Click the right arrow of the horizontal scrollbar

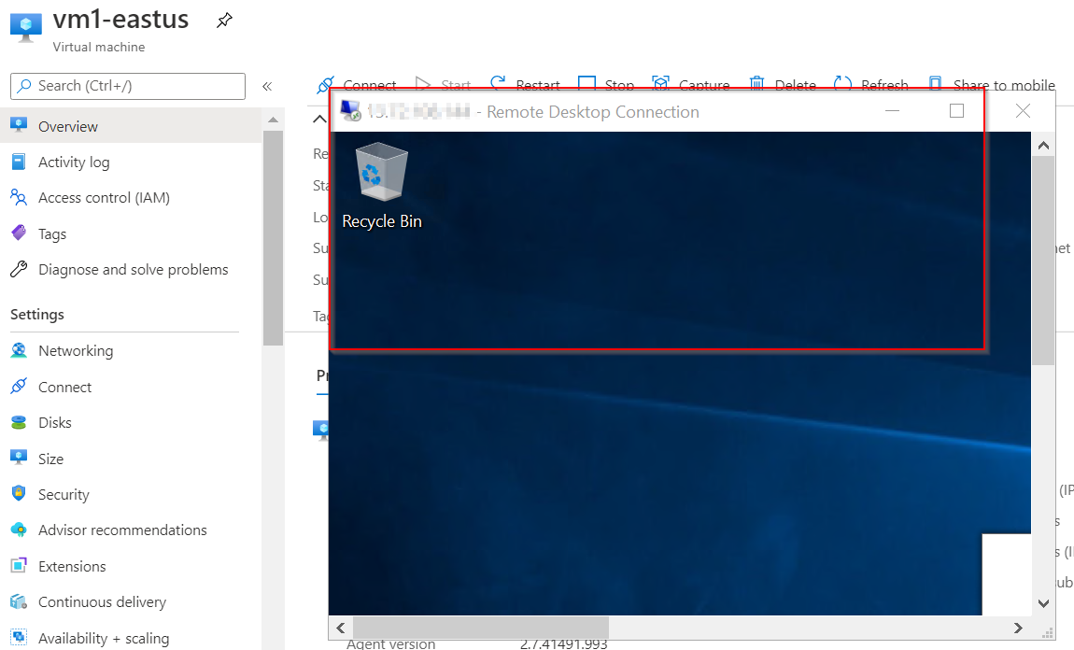(x=1019, y=629)
